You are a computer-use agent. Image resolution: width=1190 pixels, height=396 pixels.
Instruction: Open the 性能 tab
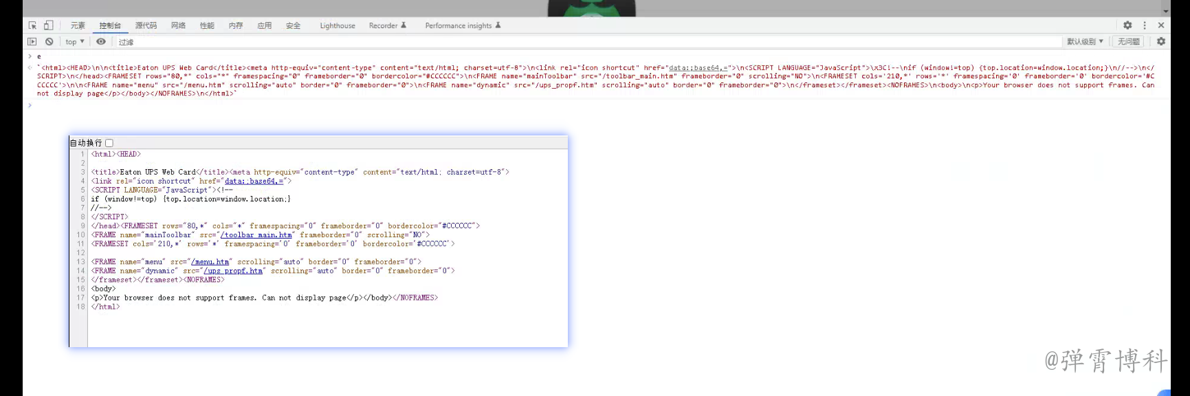[207, 25]
